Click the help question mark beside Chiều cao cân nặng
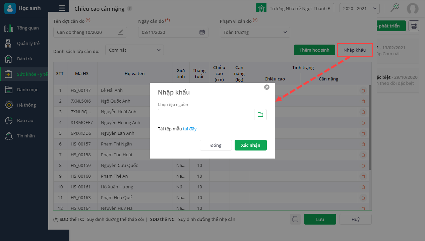This screenshot has height=241, width=425. click(x=130, y=9)
